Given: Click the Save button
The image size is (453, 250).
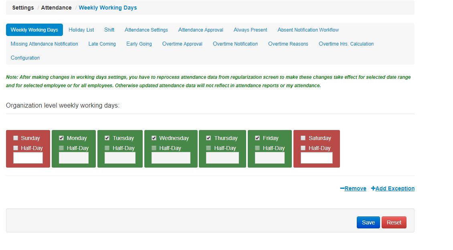Looking at the screenshot, I should point(368,223).
